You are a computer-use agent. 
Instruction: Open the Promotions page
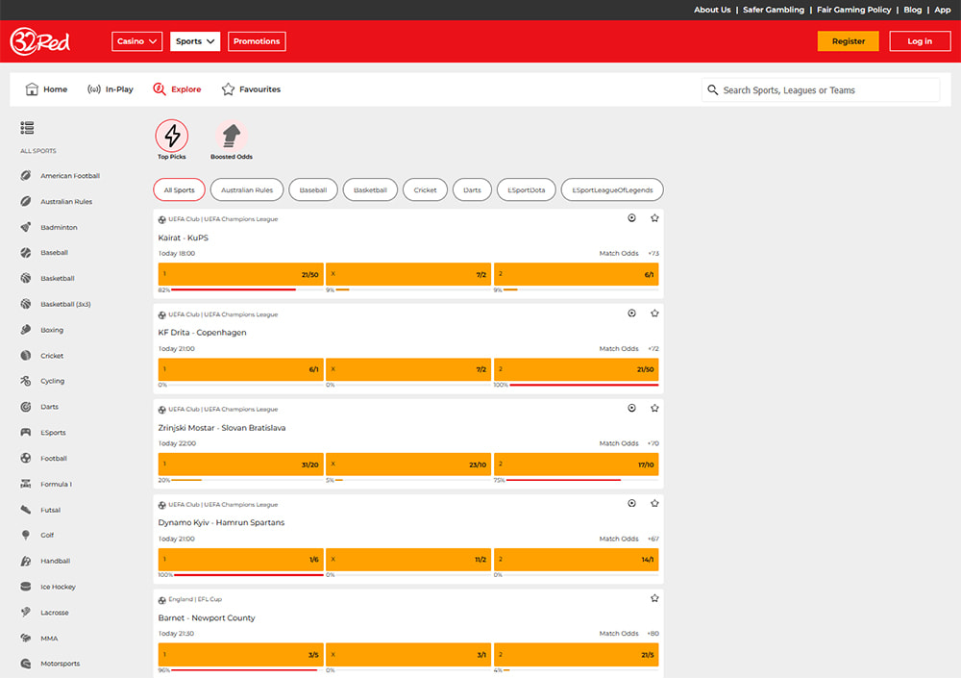[x=257, y=41]
